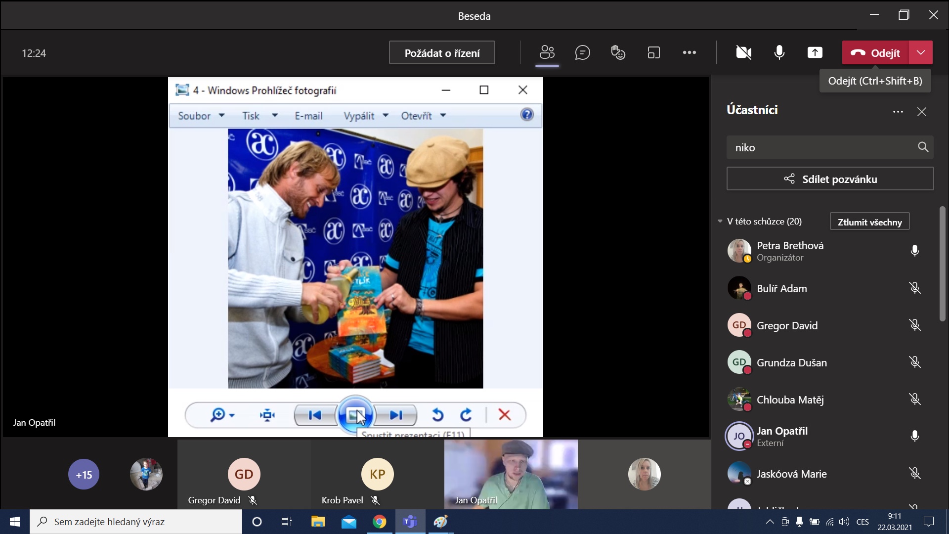Click the Požádat o řízení button

[442, 53]
